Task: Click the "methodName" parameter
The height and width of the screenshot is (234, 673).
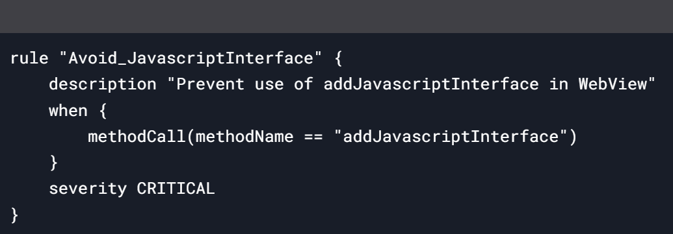Action: tap(244, 137)
